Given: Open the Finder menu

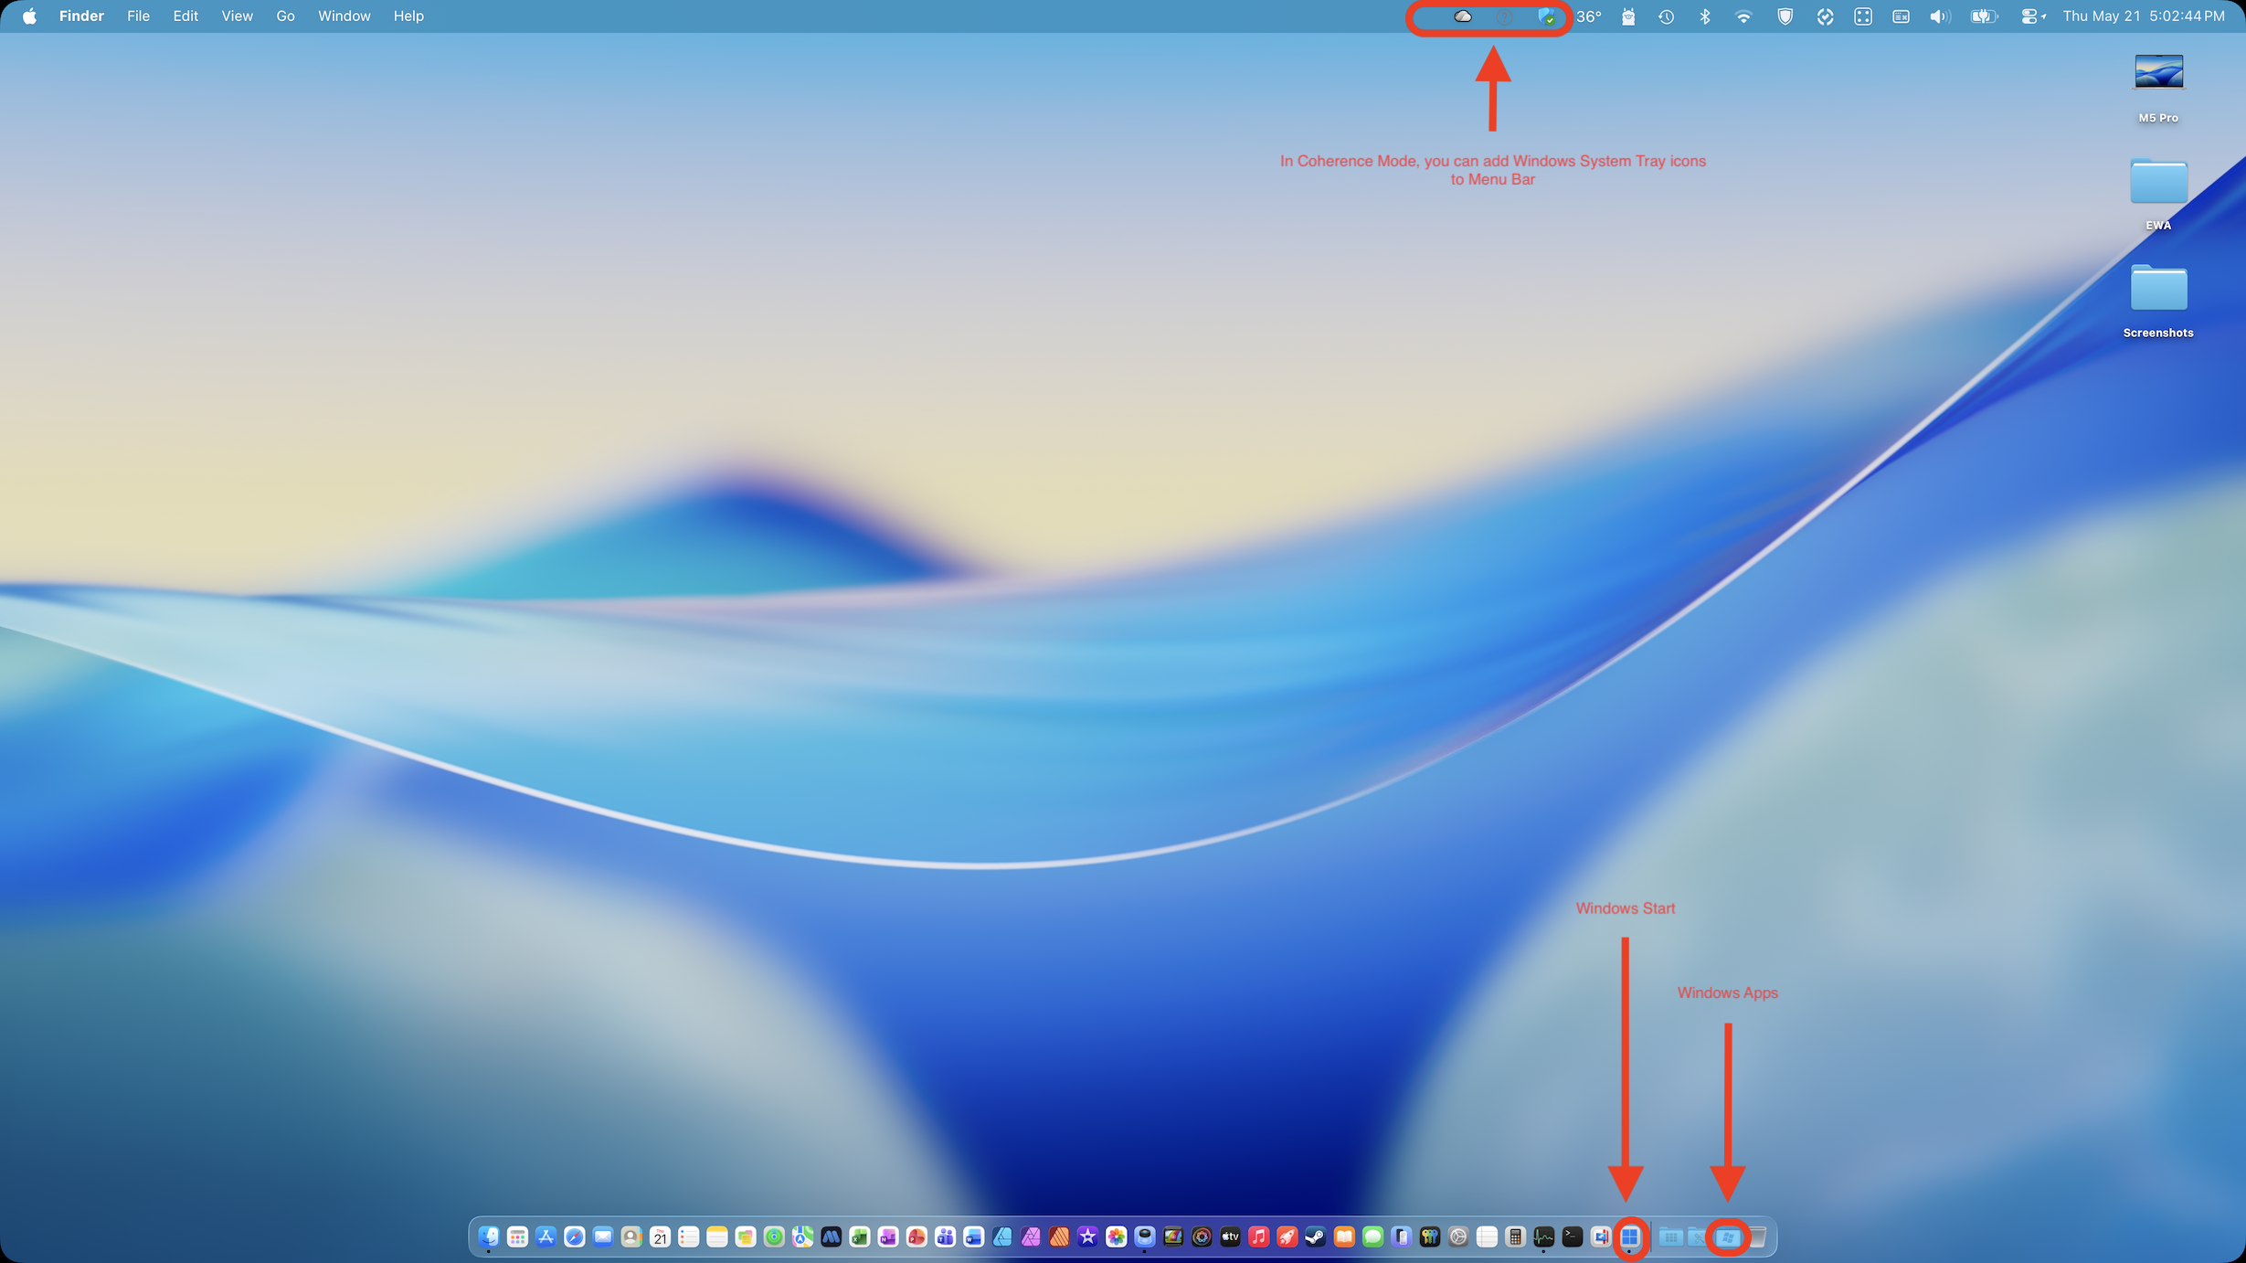Looking at the screenshot, I should [81, 16].
